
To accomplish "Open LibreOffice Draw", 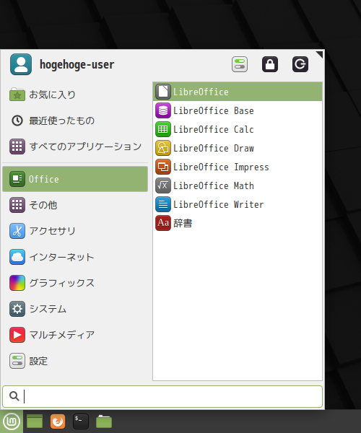I will pos(238,148).
